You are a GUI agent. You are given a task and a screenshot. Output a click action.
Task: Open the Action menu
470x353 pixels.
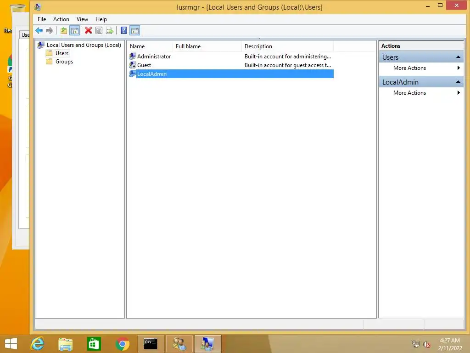(x=61, y=19)
